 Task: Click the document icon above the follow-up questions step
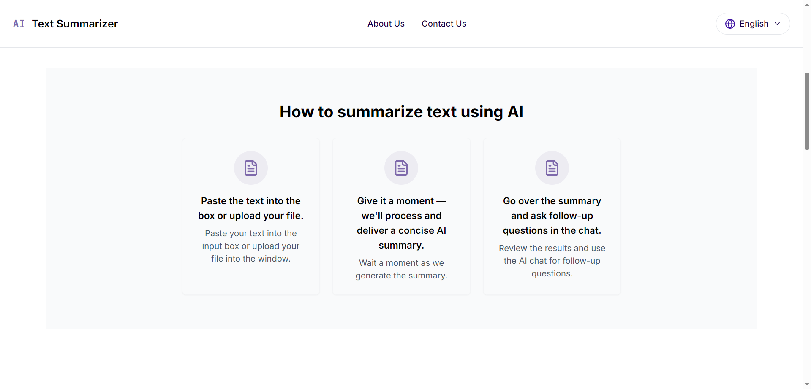552,167
